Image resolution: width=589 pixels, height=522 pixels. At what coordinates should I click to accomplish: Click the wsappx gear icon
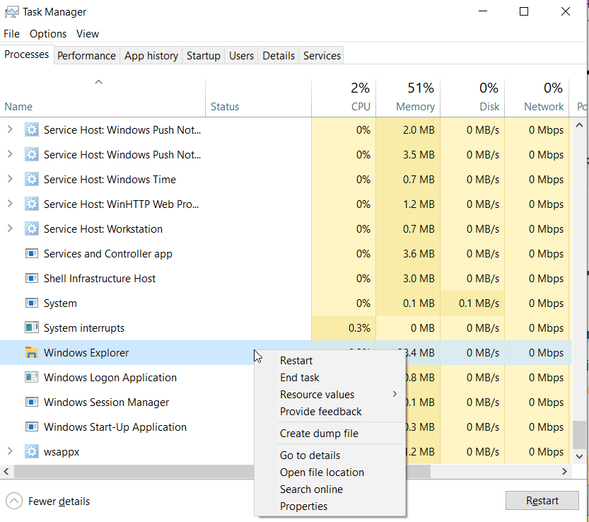click(x=32, y=452)
